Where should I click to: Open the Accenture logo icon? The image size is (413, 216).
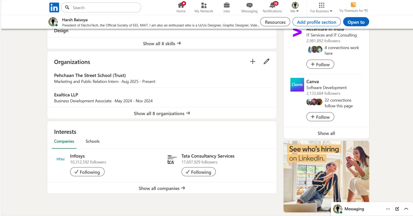[297, 33]
